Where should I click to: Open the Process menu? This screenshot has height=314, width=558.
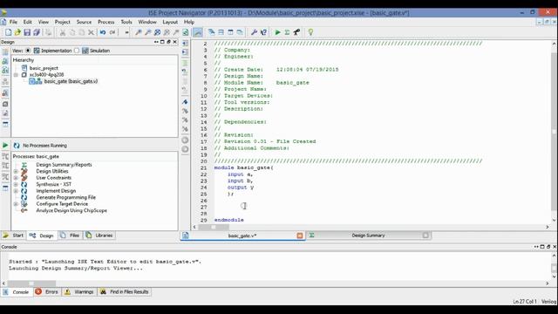pos(106,22)
